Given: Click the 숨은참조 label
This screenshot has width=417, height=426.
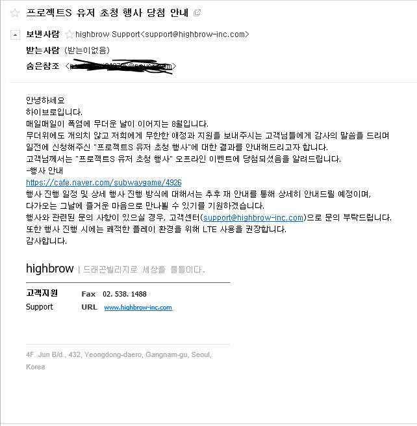Looking at the screenshot, I should 43,66.
